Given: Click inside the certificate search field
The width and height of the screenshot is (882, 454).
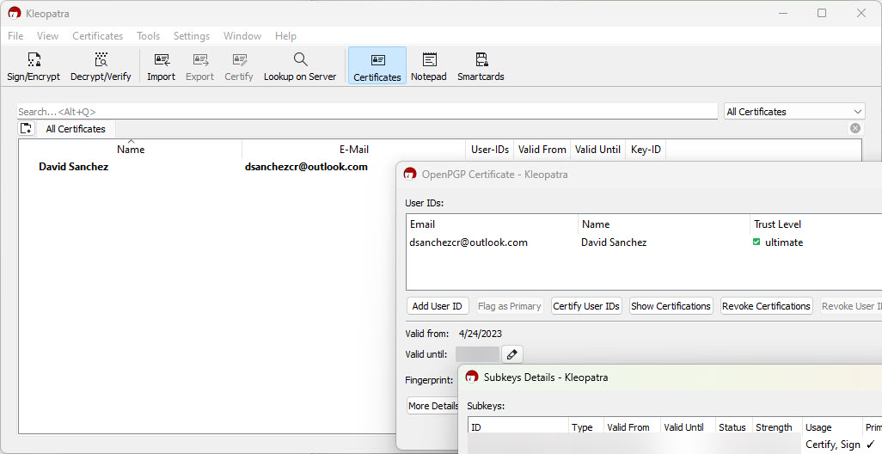Looking at the screenshot, I should pyautogui.click(x=367, y=112).
